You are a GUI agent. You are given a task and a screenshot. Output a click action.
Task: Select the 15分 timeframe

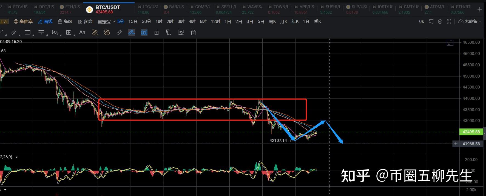(133, 21)
